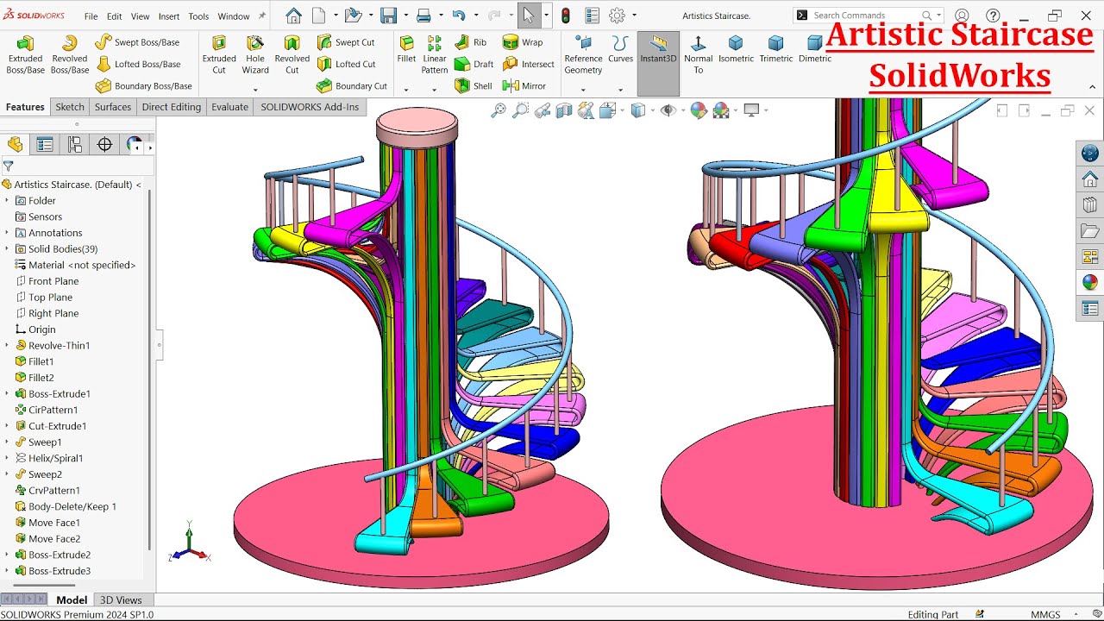Switch to the SOLIDWORKS Add-Ins tab
This screenshot has width=1104, height=621.
click(x=310, y=107)
